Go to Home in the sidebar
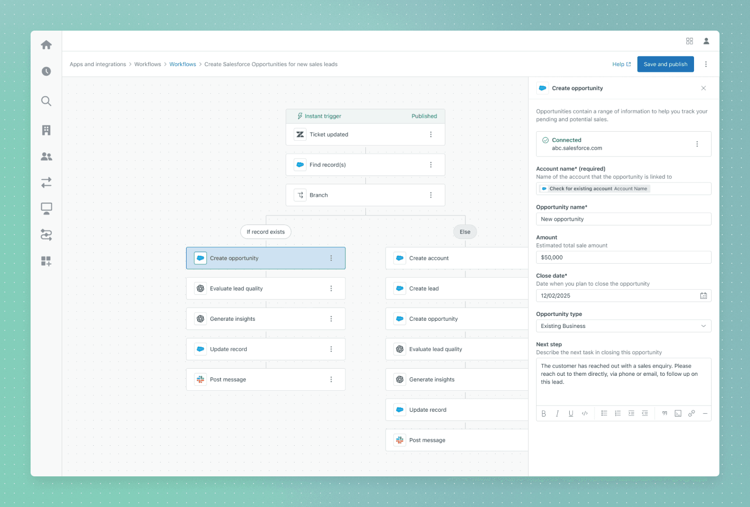 click(x=46, y=45)
